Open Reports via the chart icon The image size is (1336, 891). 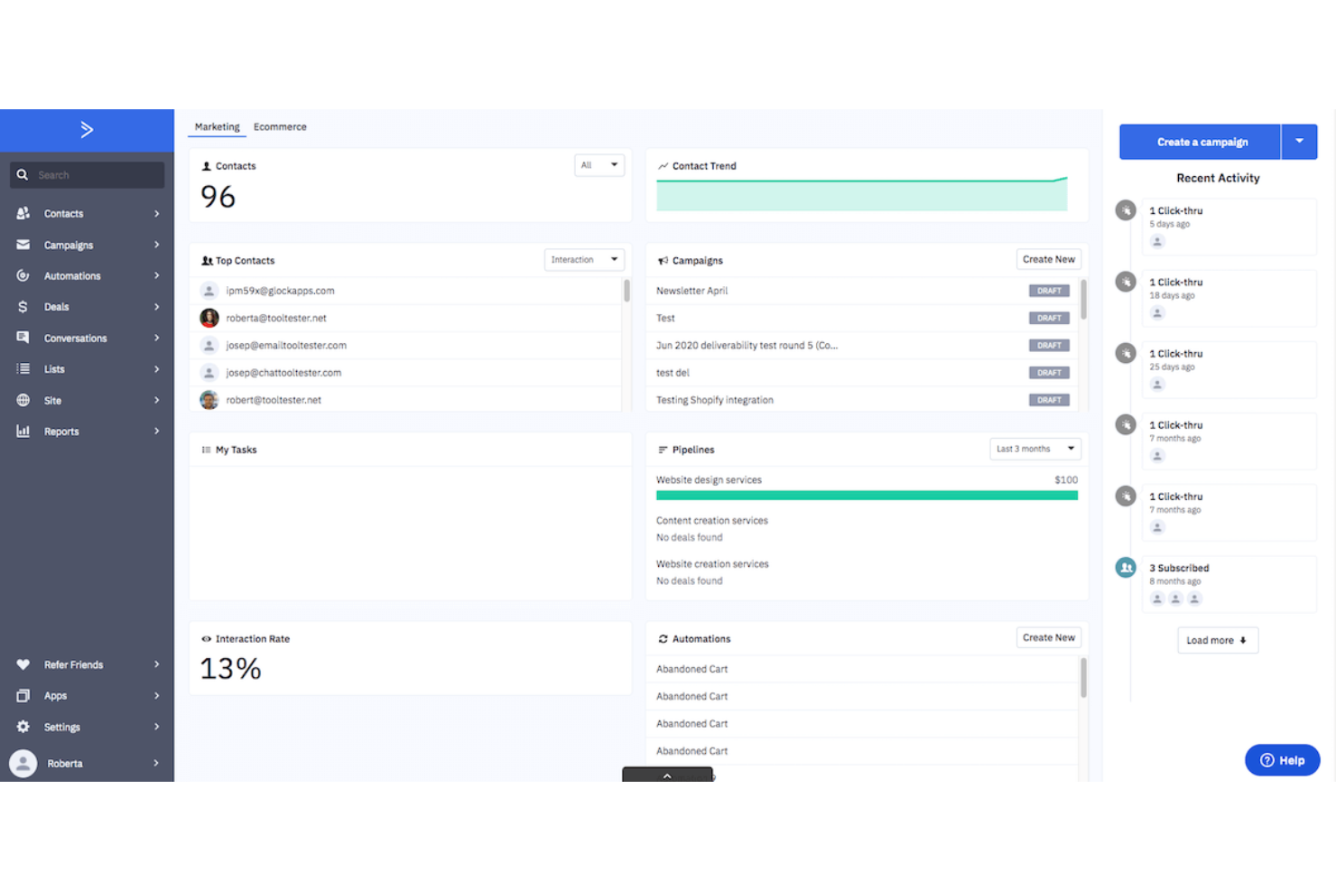click(x=23, y=431)
